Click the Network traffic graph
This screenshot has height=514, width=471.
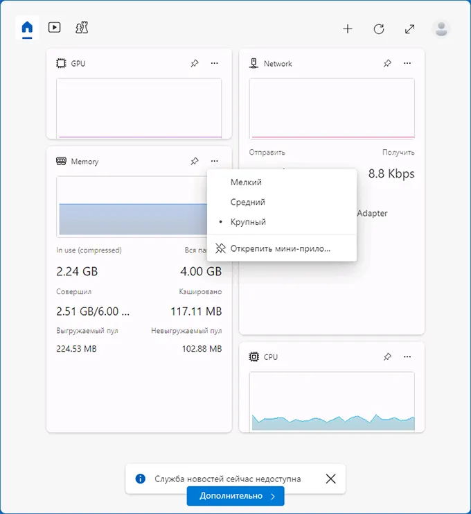(332, 108)
